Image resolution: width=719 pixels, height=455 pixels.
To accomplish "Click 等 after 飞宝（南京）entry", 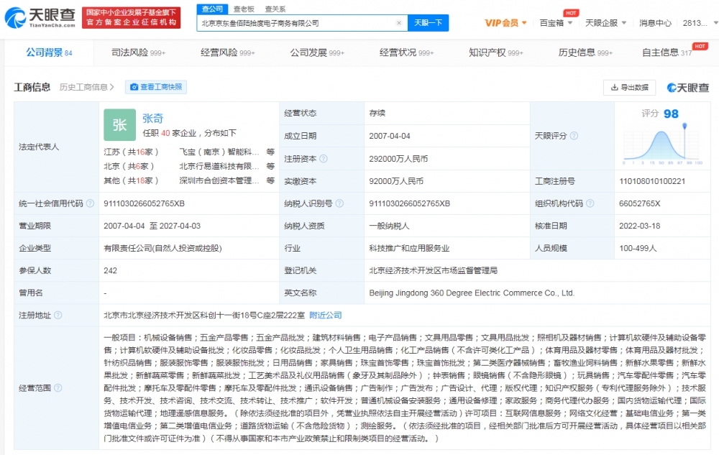I will click(270, 152).
